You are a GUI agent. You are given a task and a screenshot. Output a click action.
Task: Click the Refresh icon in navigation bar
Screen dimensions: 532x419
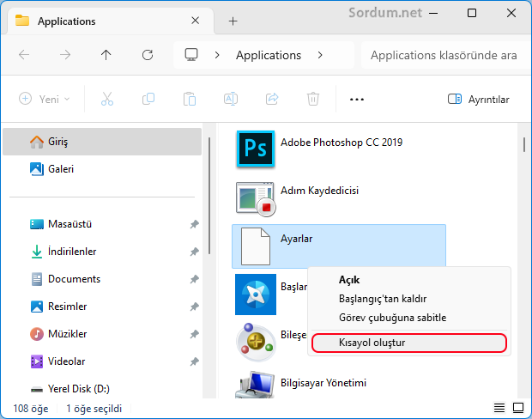point(148,55)
